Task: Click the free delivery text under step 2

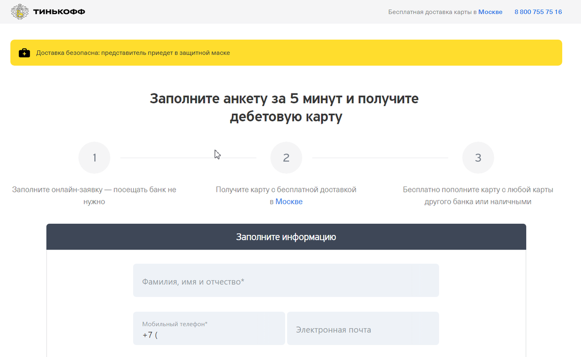Action: pos(286,190)
